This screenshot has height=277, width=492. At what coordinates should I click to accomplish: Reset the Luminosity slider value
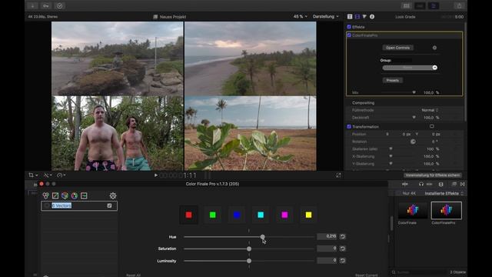pos(343,260)
